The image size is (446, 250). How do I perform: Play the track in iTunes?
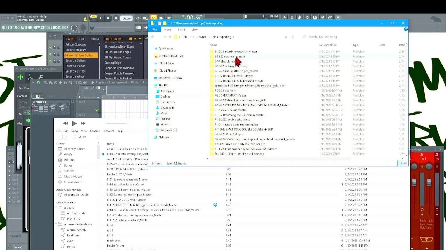coord(74,123)
